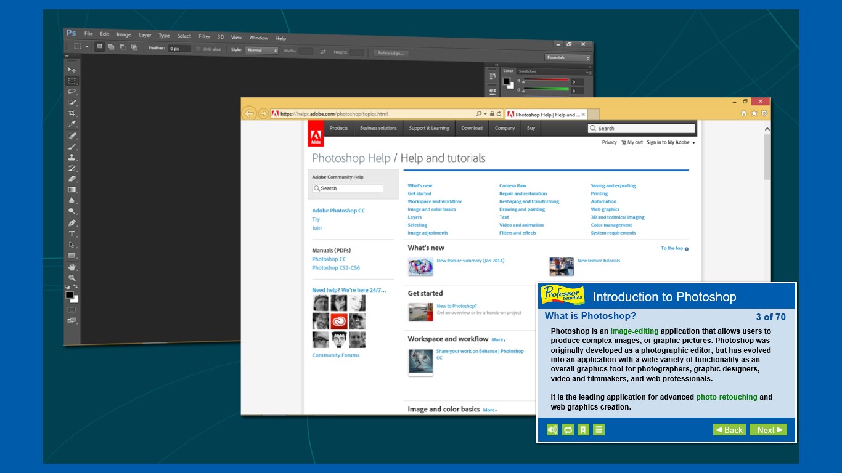Viewport: 842px width, 473px height.
Task: Choose Intersect with selection mode
Action: click(x=134, y=47)
